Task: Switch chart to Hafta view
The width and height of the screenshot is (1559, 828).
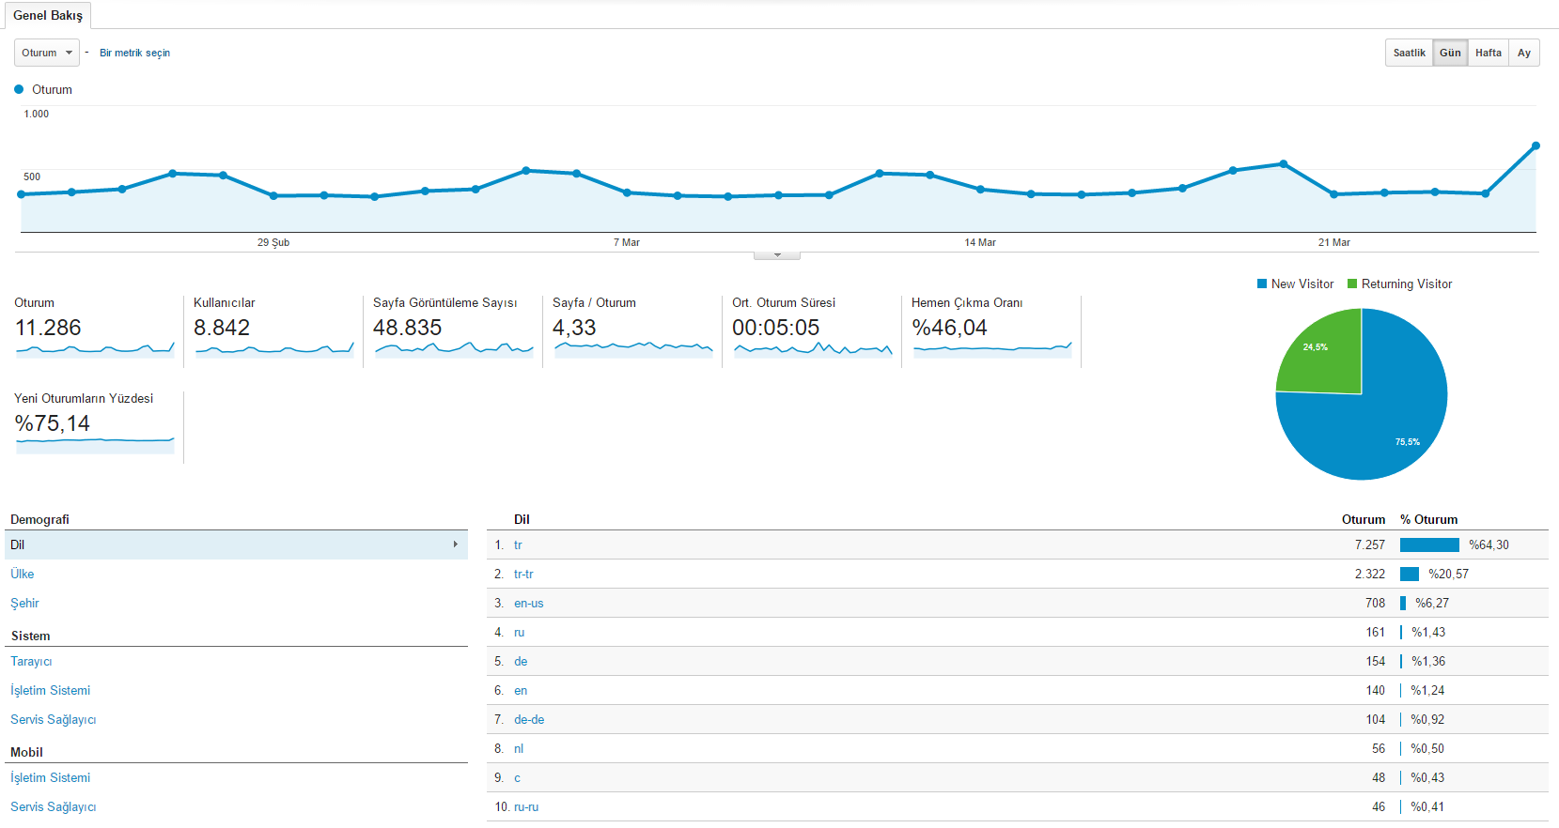Action: coord(1488,53)
